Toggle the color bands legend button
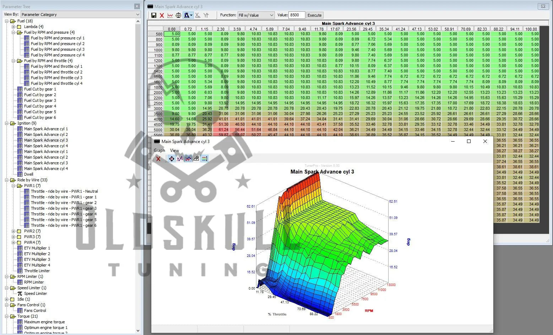The image size is (553, 335). coord(205,159)
